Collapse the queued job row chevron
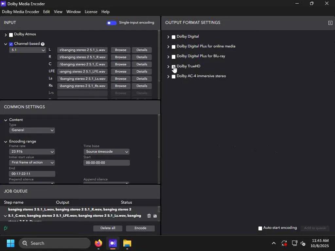This screenshot has height=251, width=335. (x=5, y=216)
